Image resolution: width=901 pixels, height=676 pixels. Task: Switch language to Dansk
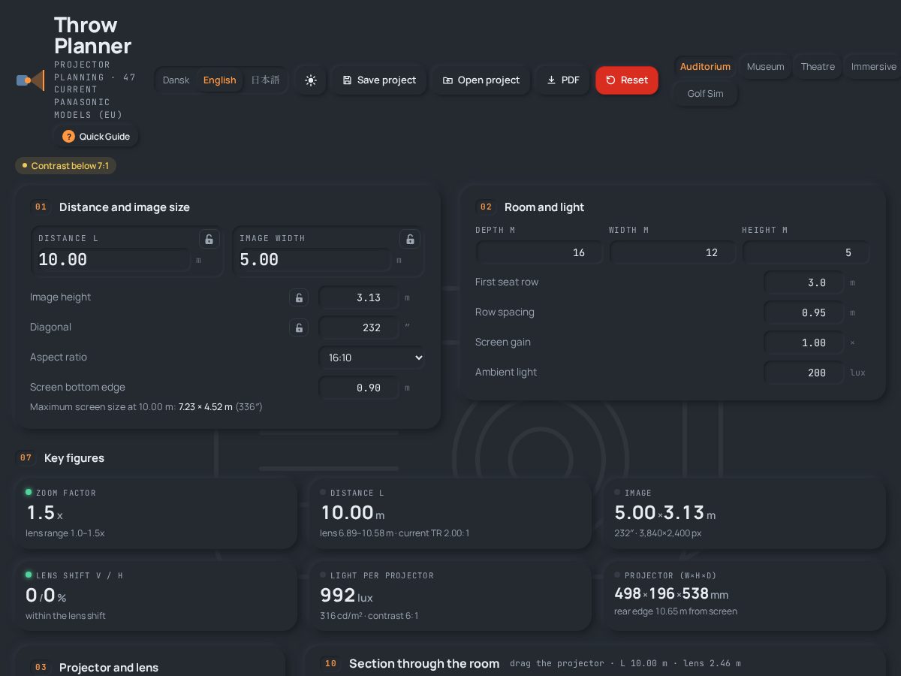(x=176, y=80)
